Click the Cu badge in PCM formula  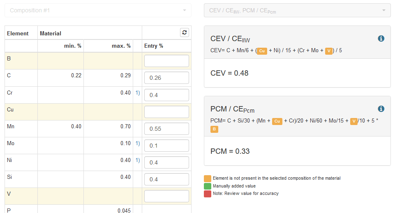click(277, 121)
